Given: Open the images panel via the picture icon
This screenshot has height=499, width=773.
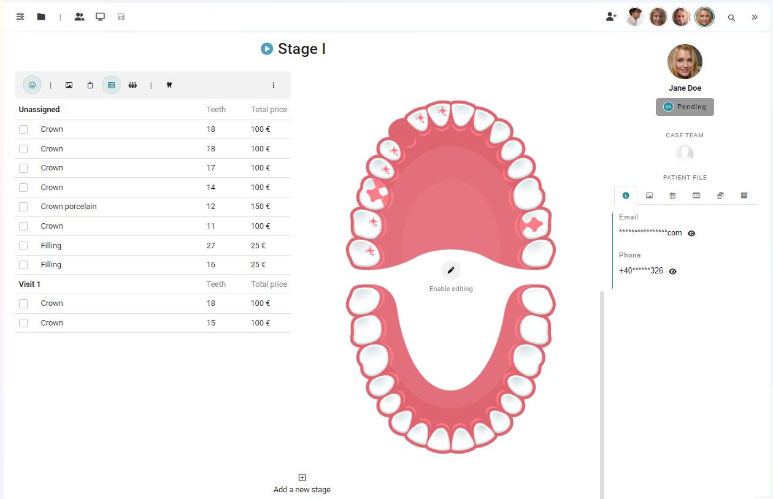Looking at the screenshot, I should [69, 85].
